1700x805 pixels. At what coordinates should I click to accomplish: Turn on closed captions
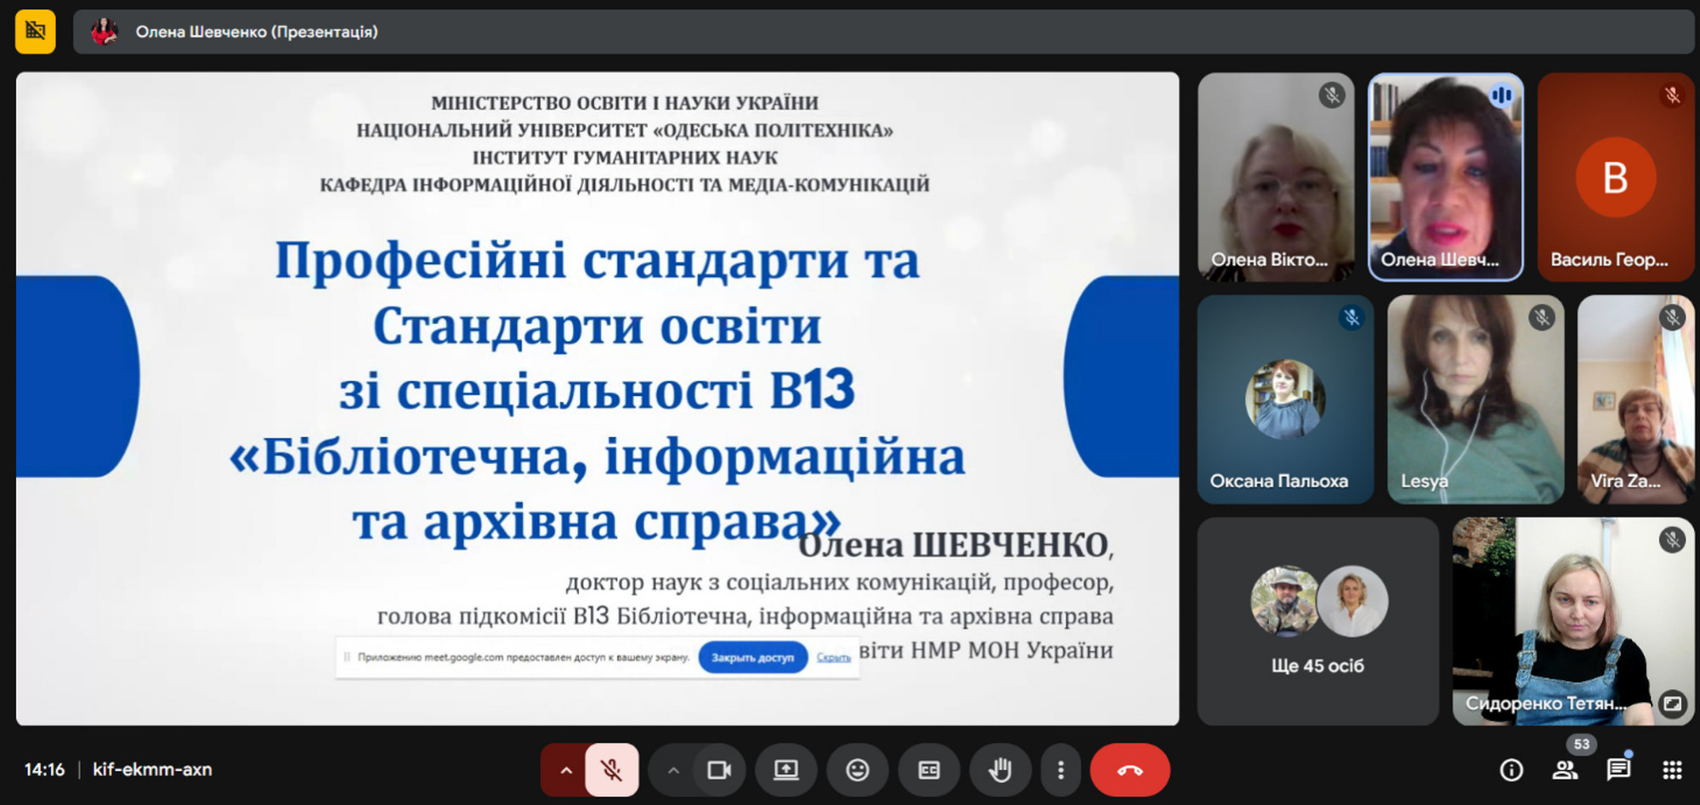coord(929,770)
